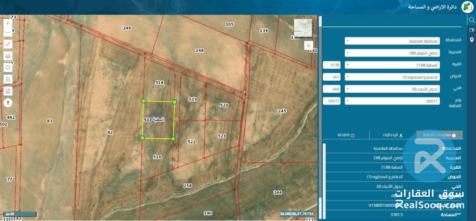Image resolution: width=476 pixels, height=221 pixels.
Task: Open the distance measurement ruler tool
Action: click(8, 56)
